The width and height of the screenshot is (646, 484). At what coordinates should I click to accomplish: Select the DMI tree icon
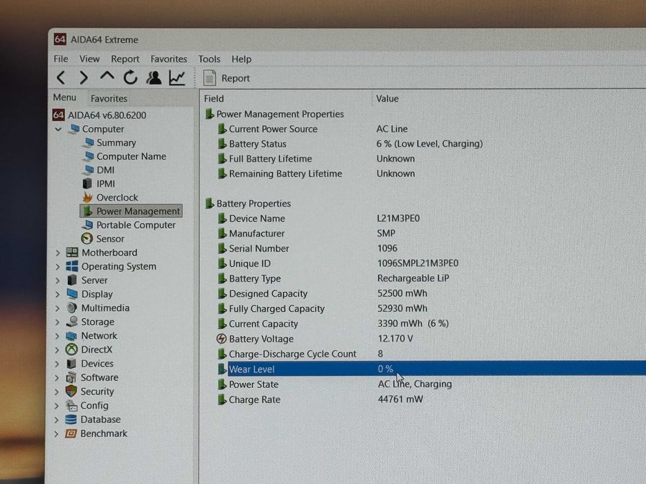pos(88,170)
